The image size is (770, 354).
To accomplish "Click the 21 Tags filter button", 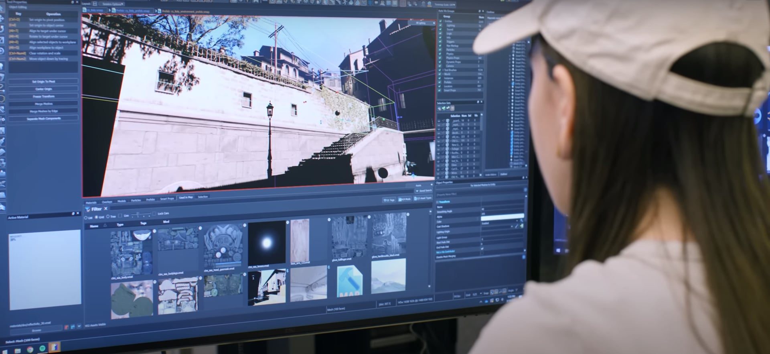I will point(389,200).
